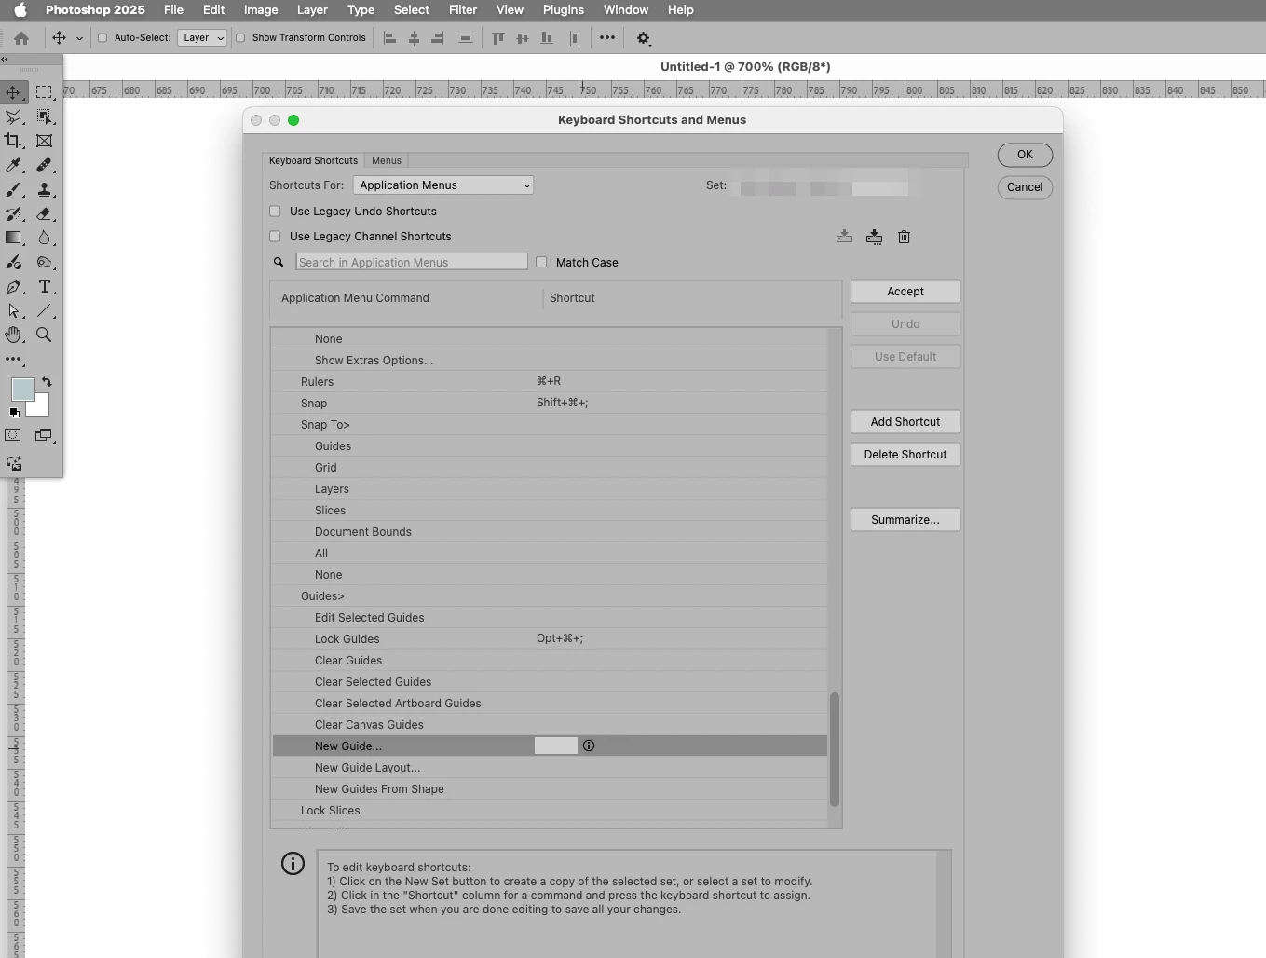Open the Layer menu

(x=312, y=9)
